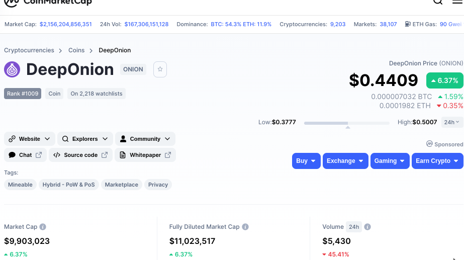
Task: Click the 0.0001982 ETH price
Action: (405, 106)
